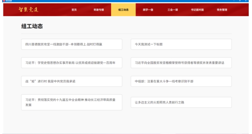Restore down the application window

240,1
